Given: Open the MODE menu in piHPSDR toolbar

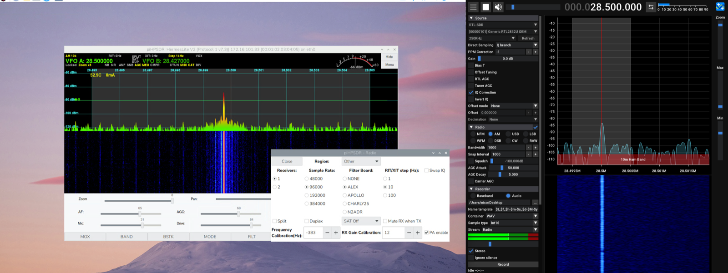Looking at the screenshot, I should [210, 237].
